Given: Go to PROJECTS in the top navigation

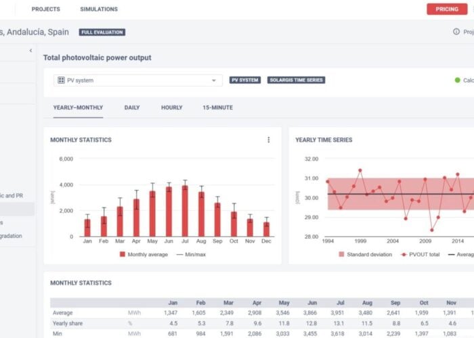Looking at the screenshot, I should click(46, 9).
